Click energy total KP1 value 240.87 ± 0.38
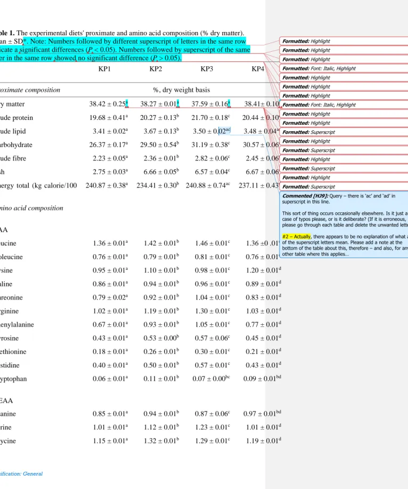Image resolution: width=408 pixels, height=489 pixels. click(x=107, y=186)
